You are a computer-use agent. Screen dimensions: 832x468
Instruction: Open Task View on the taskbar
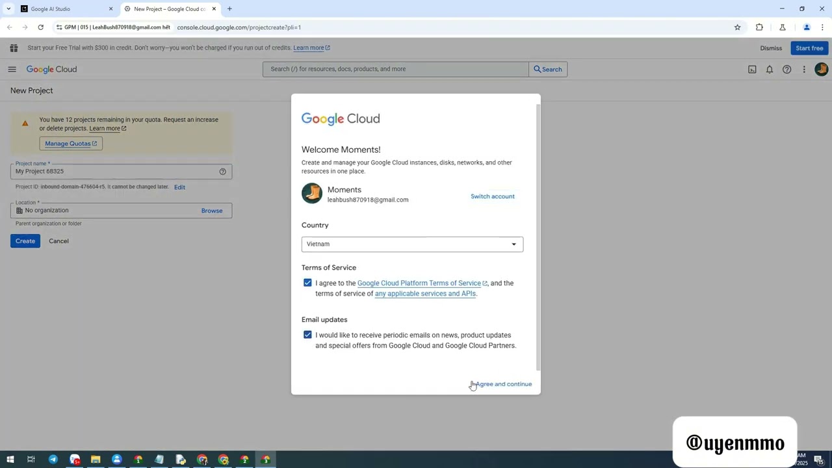point(31,460)
